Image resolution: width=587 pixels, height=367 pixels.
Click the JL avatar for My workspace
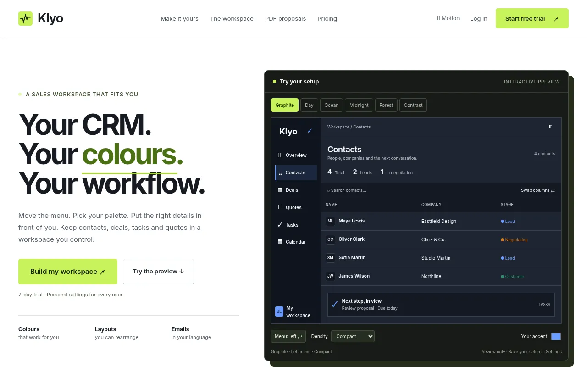[279, 311]
